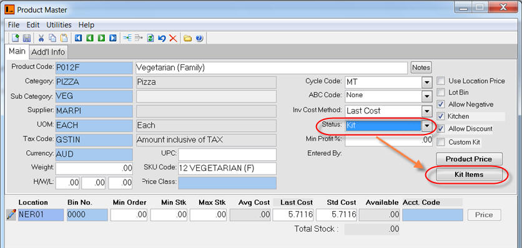This screenshot has width=522, height=248.
Task: Click the Copy icon in the toolbar
Action: tap(52, 38)
